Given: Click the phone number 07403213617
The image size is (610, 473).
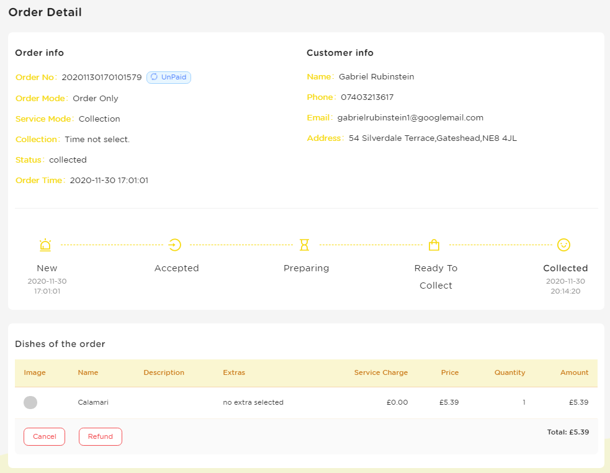Looking at the screenshot, I should point(367,97).
